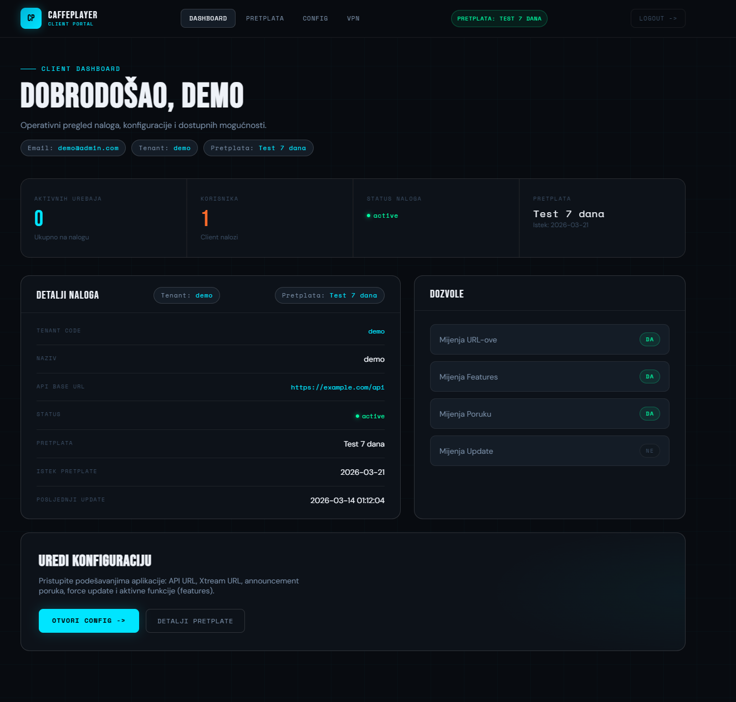
Task: Toggle the DA badge for Mijenja Poruku
Action: (650, 414)
